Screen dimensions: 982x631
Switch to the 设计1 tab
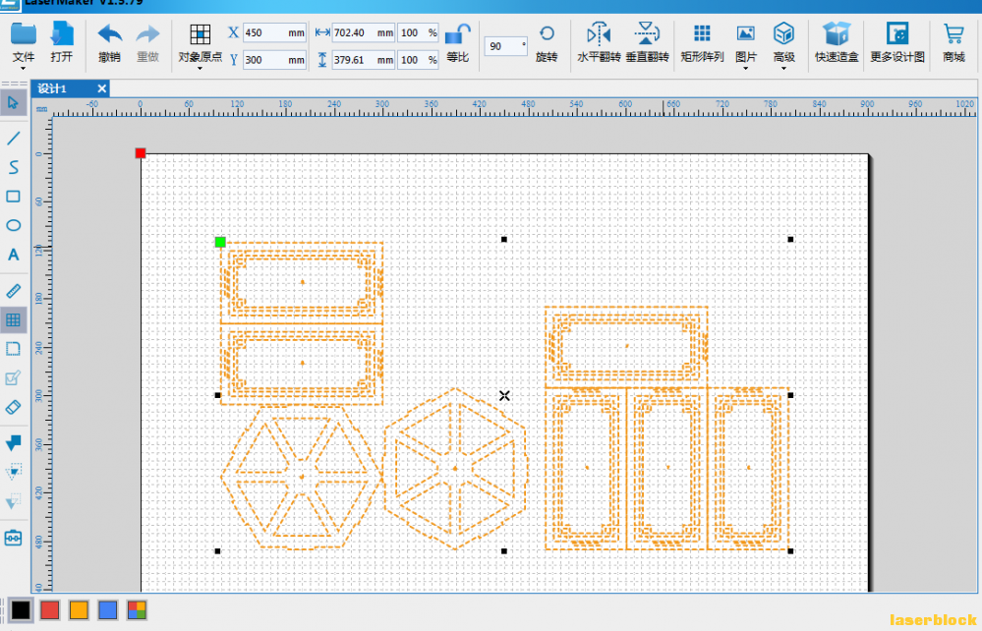(x=53, y=88)
